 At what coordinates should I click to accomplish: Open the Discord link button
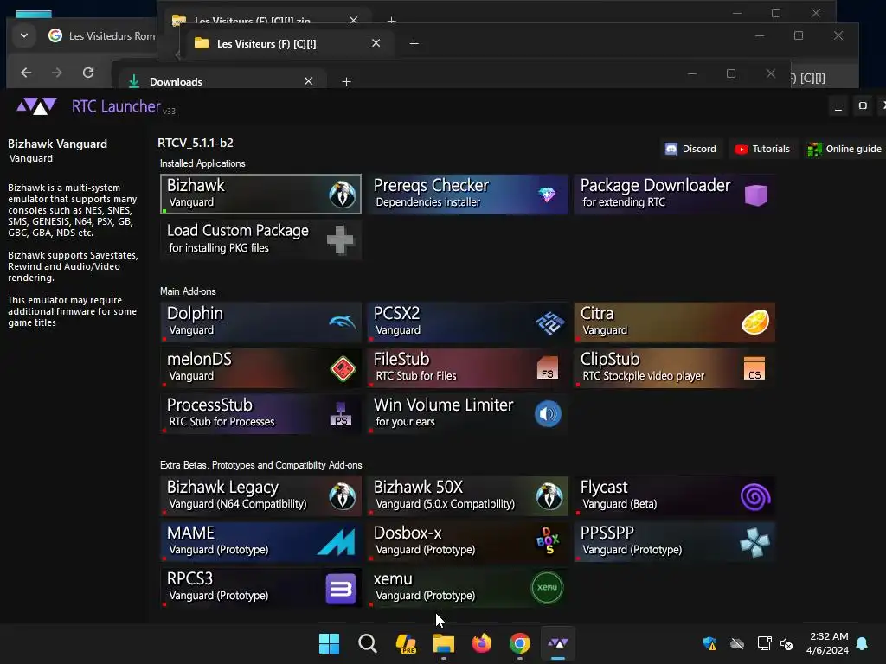pyautogui.click(x=690, y=149)
